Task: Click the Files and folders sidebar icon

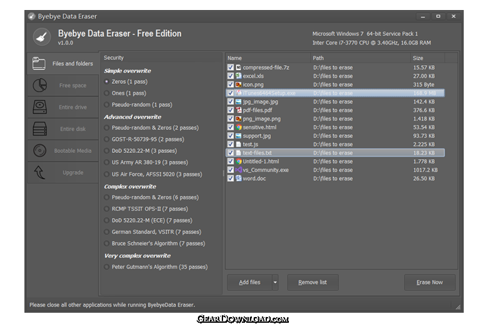Action: (x=39, y=63)
